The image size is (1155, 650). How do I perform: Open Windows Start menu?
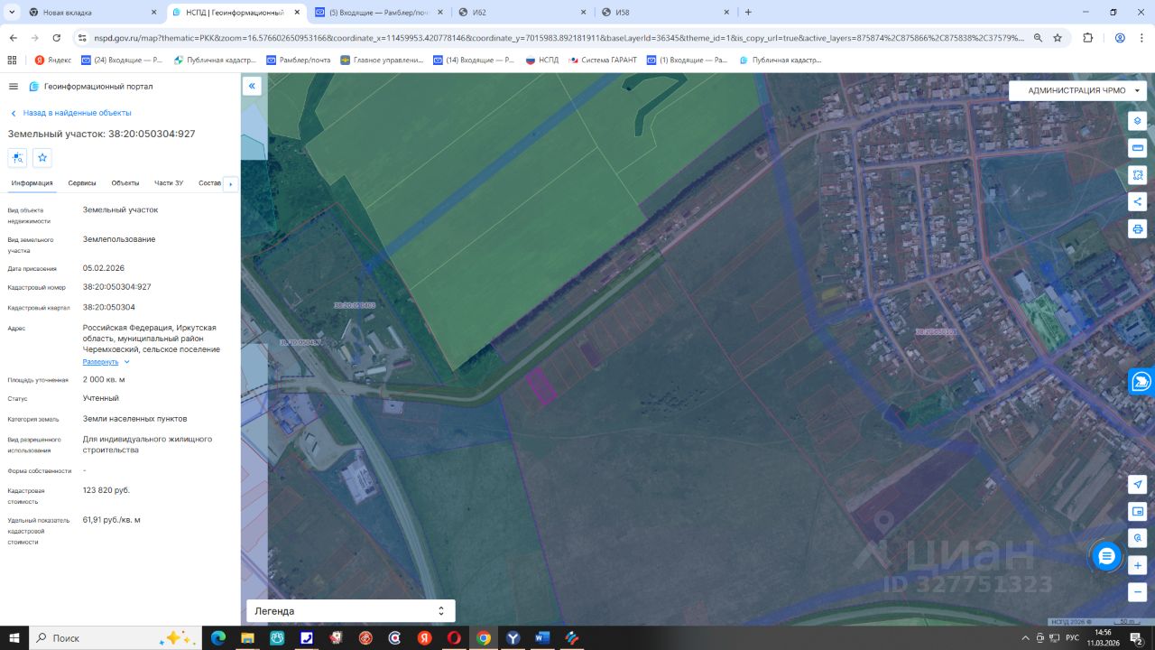[15, 637]
